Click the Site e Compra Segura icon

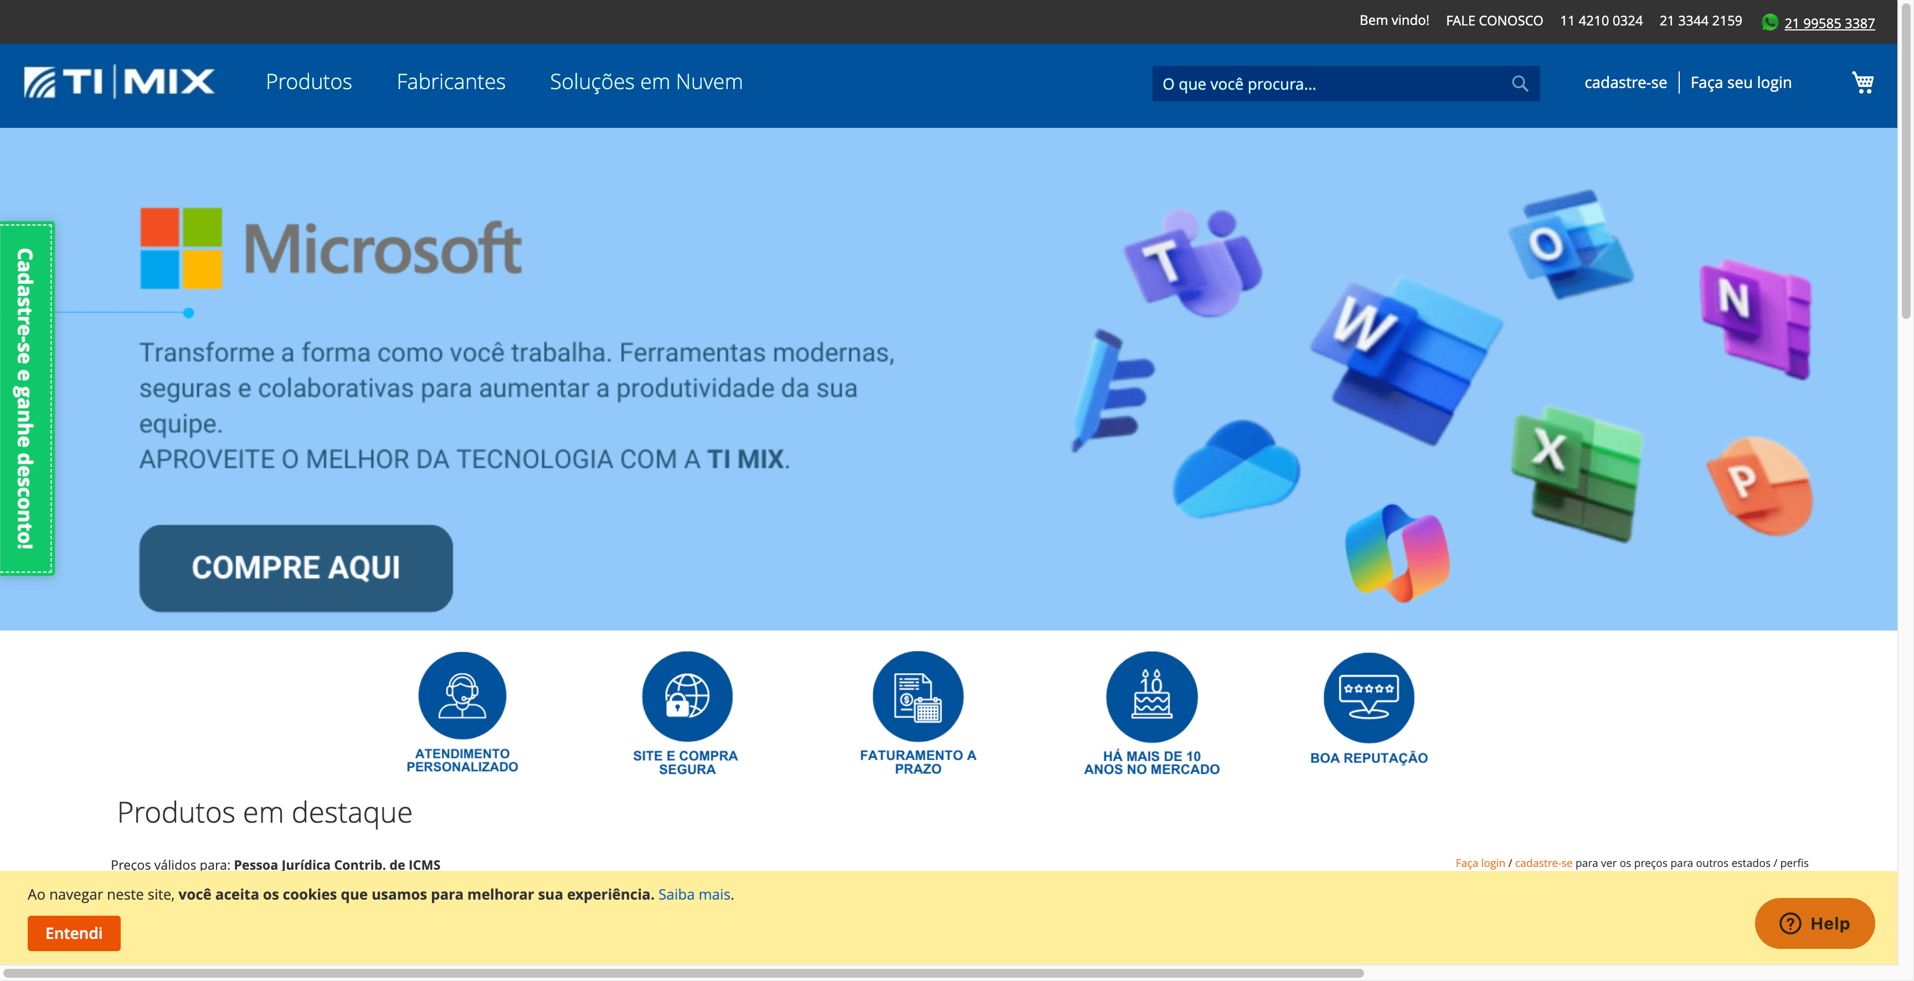[687, 696]
